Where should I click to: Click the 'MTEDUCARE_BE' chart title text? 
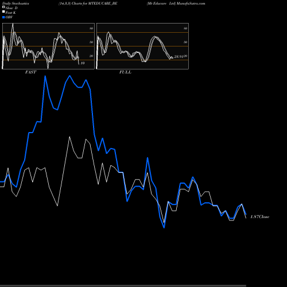click(103, 3)
